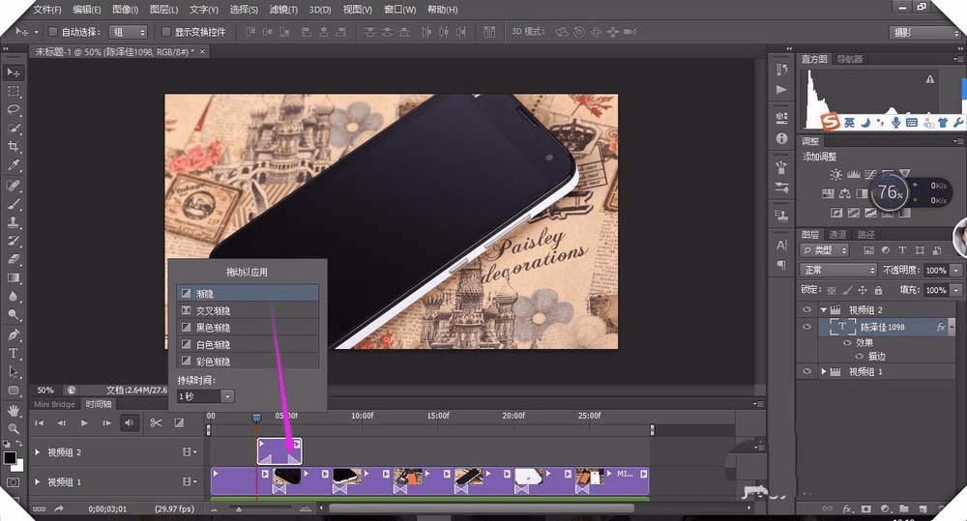Select the Lasso tool
The height and width of the screenshot is (521, 967).
pyautogui.click(x=14, y=109)
